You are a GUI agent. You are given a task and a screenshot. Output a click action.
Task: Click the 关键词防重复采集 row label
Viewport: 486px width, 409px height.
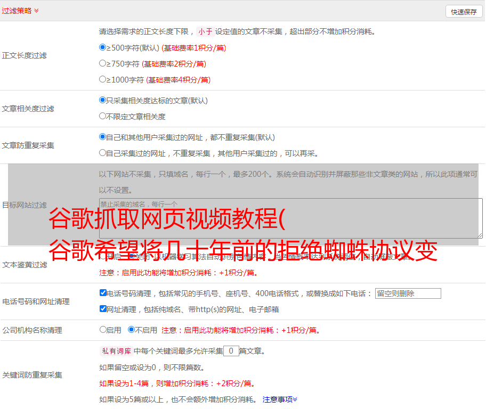pos(32,375)
